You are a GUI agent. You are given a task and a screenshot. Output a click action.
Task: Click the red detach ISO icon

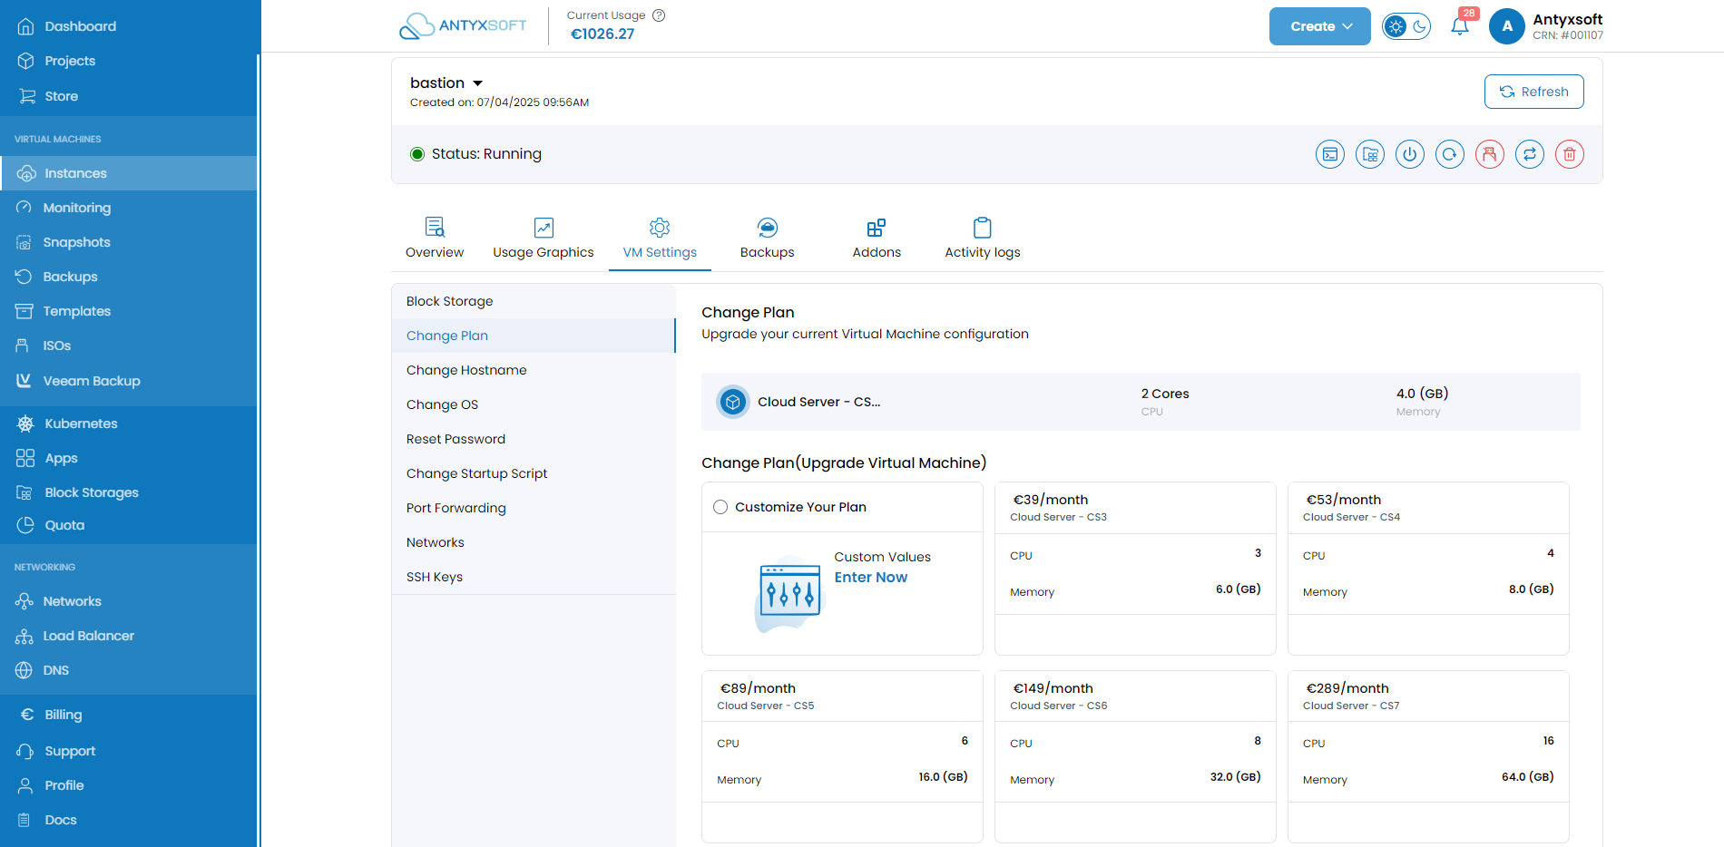coord(1490,154)
